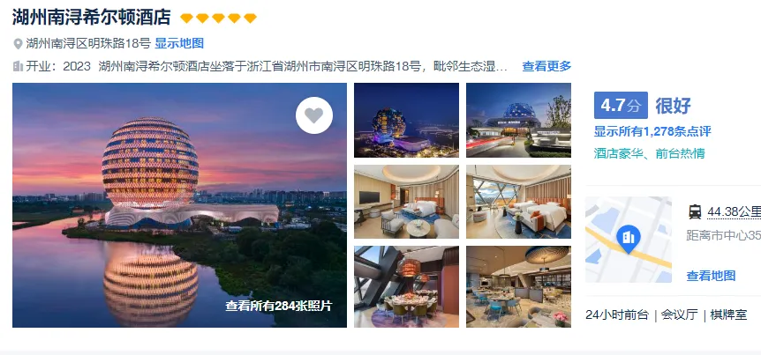Viewport: 761px width, 355px height.
Task: Click the 酒店豪华、前台热情 review tags
Action: tap(650, 153)
